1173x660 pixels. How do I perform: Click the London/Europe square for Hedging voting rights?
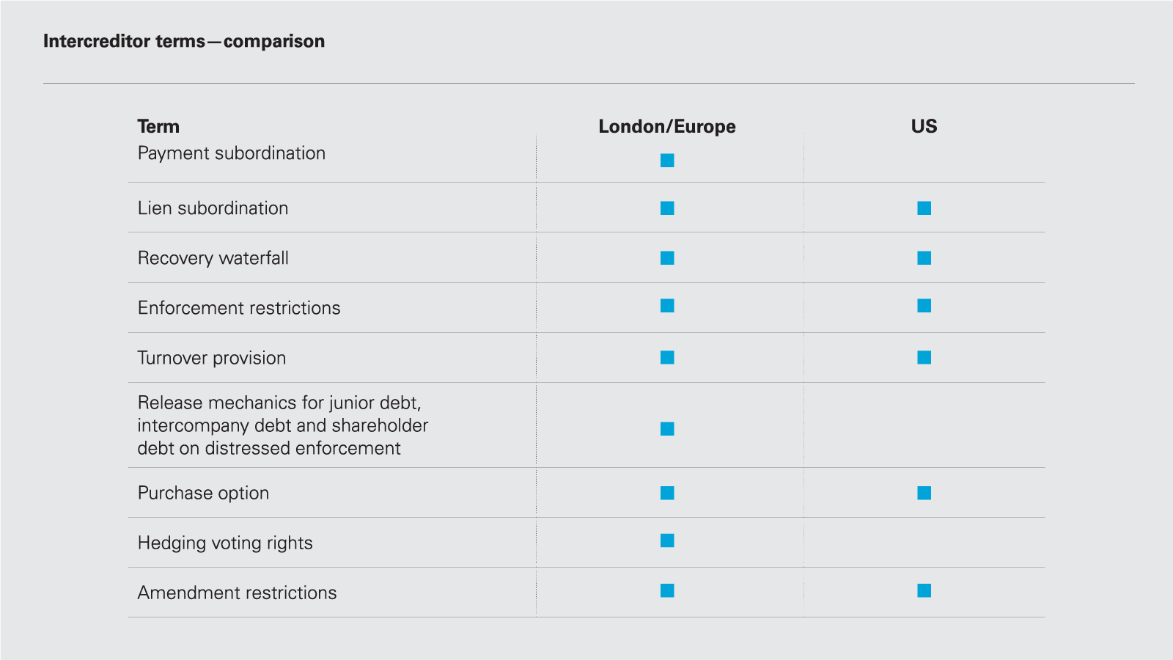coord(667,540)
